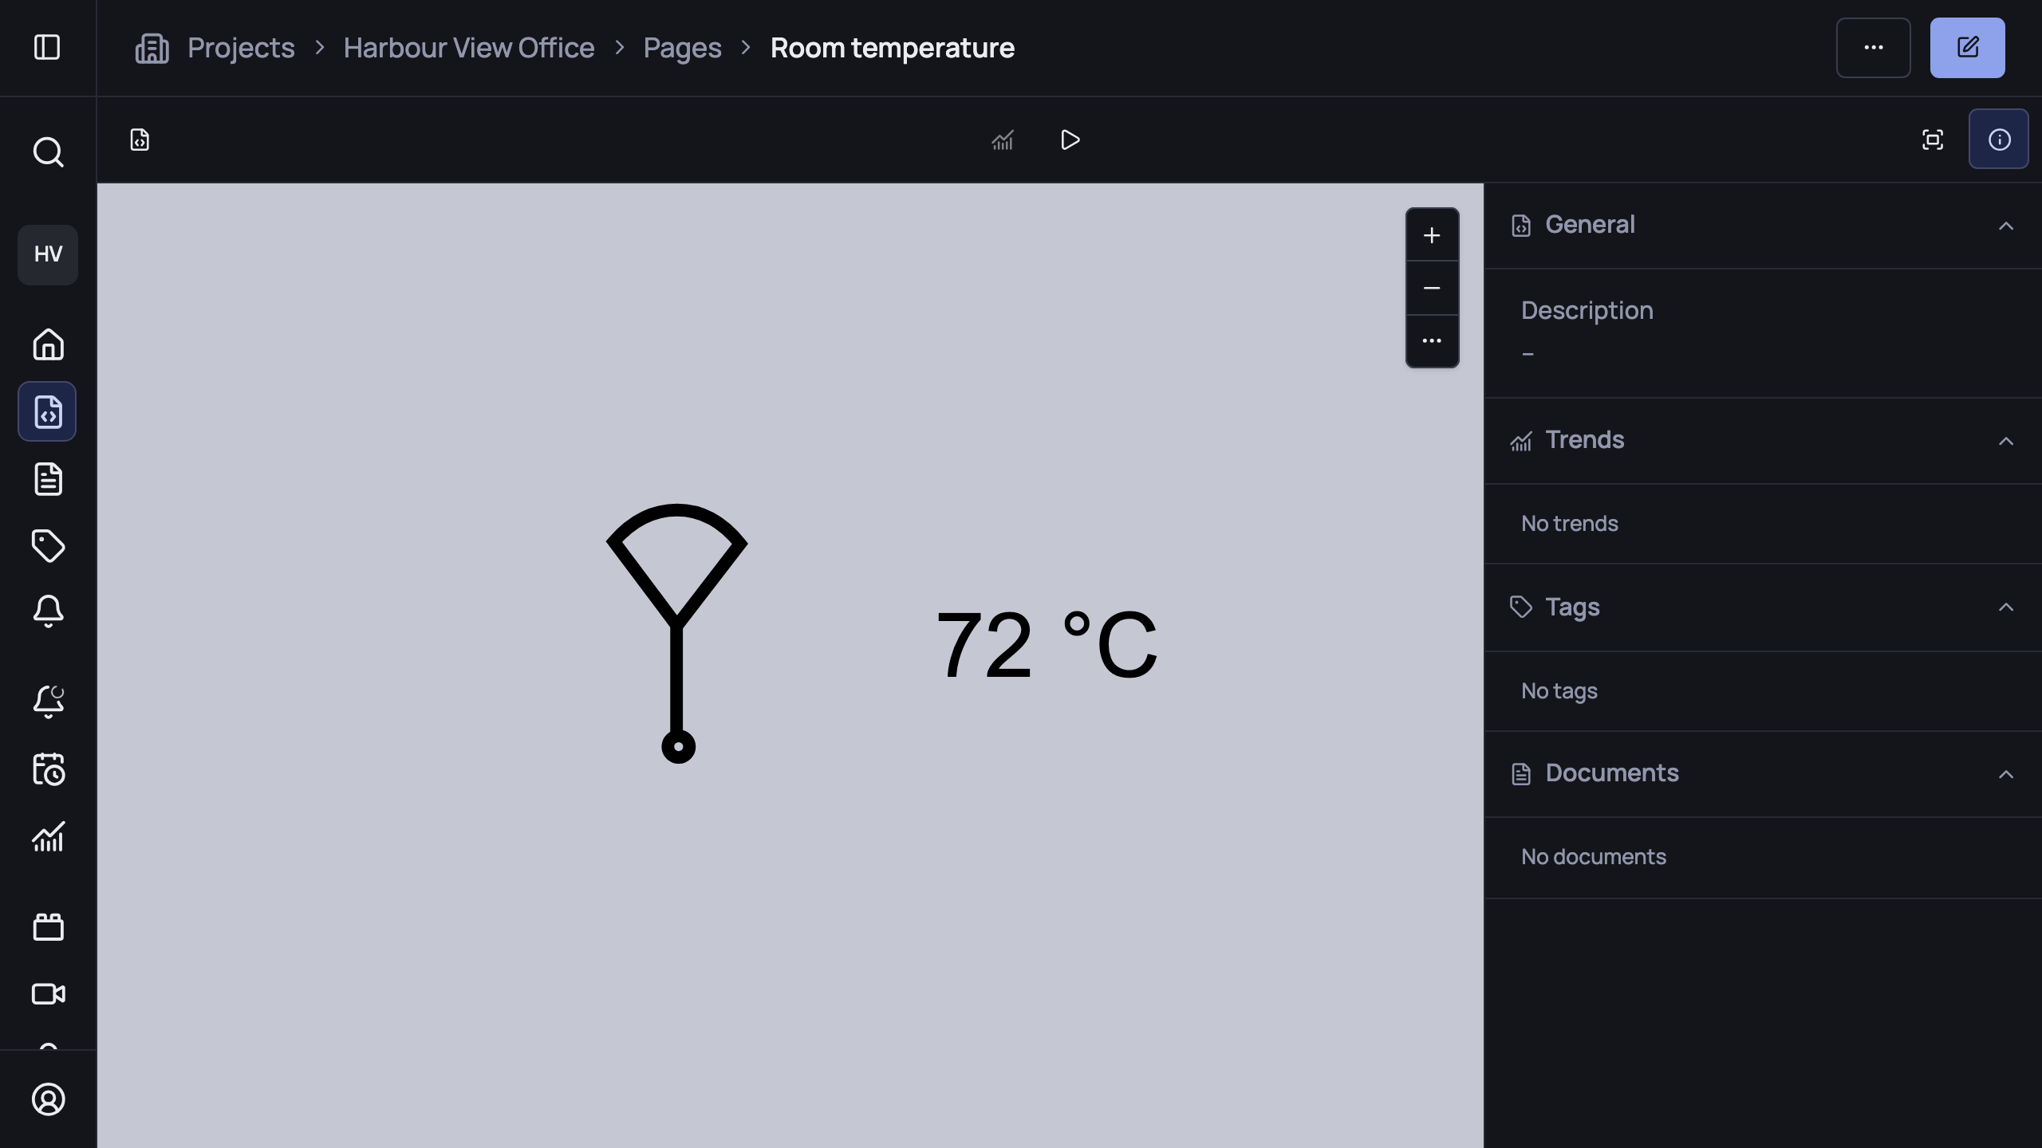Viewport: 2042px width, 1148px height.
Task: Open the video camera sidebar icon
Action: point(48,994)
